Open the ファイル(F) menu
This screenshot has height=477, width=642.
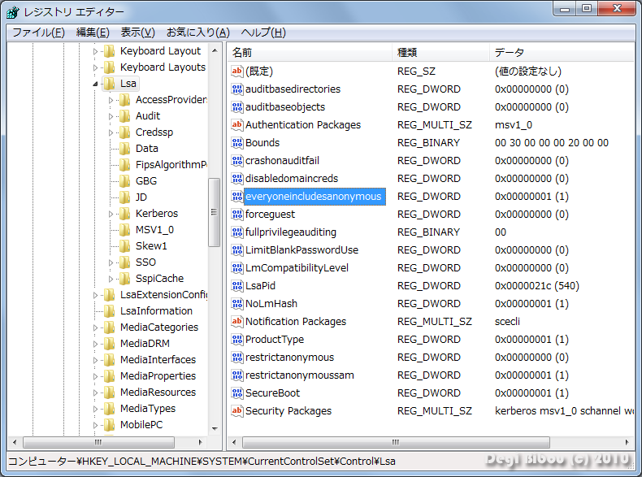pyautogui.click(x=37, y=33)
